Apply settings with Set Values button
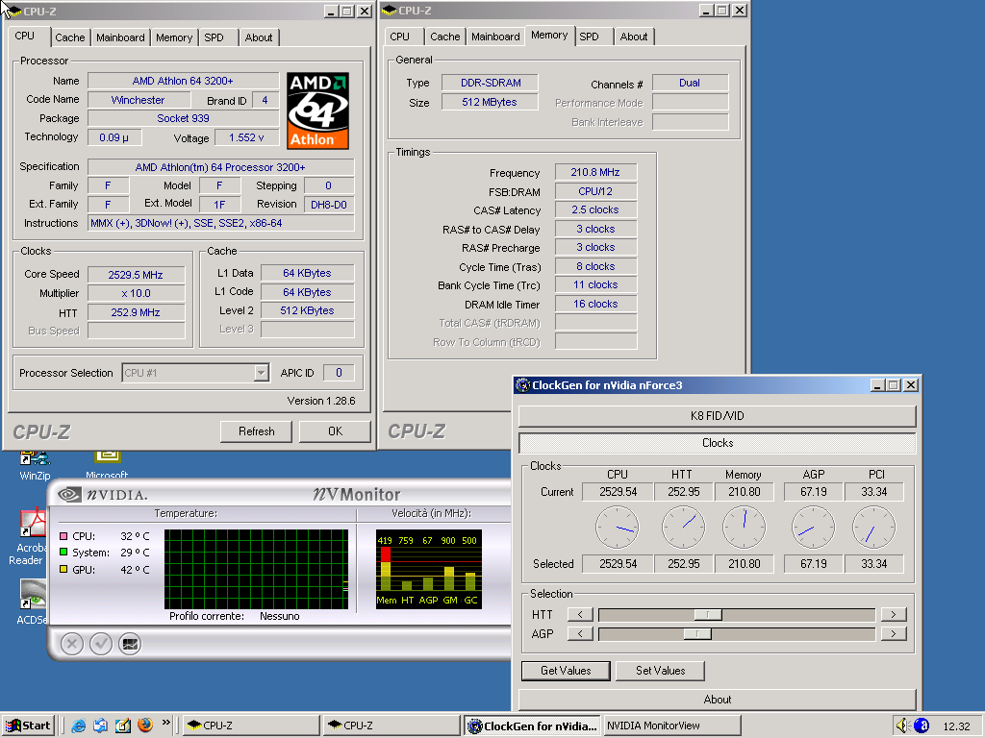This screenshot has width=985, height=738. coord(660,671)
